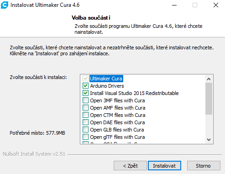Tick Open DAE files with Cura
225x174 pixels.
[85, 122]
